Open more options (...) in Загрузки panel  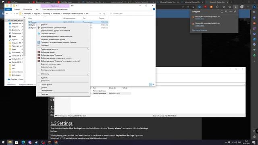click(231, 12)
